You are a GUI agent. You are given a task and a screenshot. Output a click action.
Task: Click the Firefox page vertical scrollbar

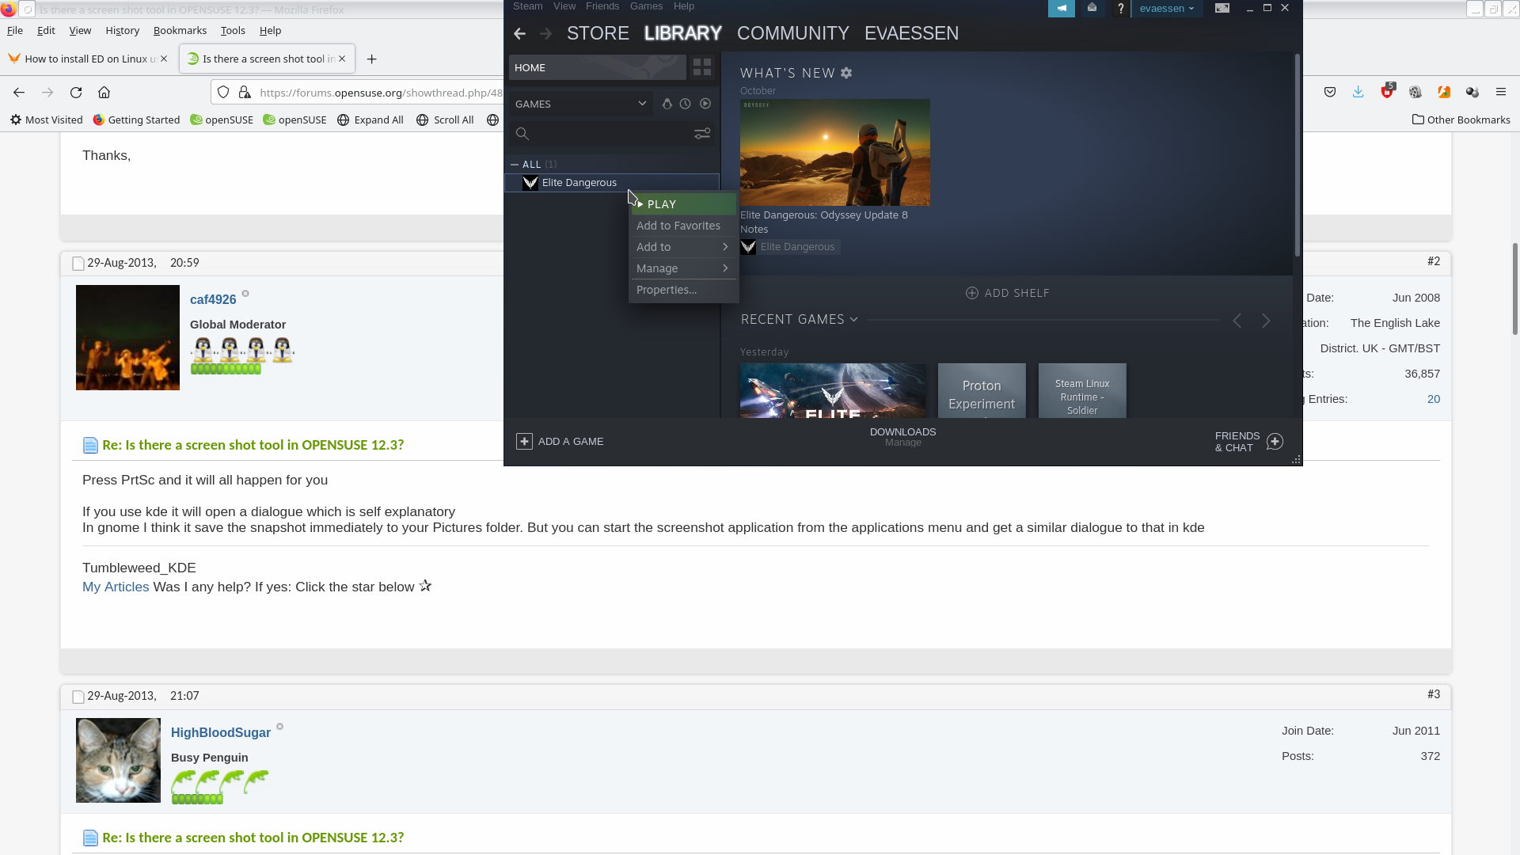pos(1514,289)
